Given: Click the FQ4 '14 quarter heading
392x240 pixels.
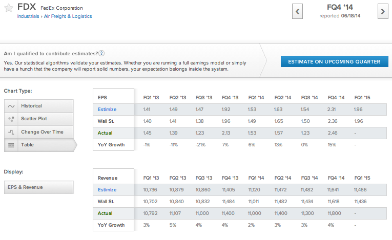Looking at the screenshot, I should [x=340, y=7].
